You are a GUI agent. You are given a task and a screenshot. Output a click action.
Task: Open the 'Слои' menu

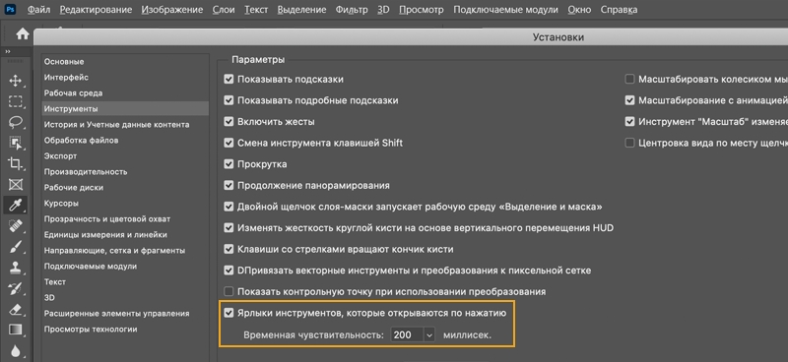(x=224, y=10)
